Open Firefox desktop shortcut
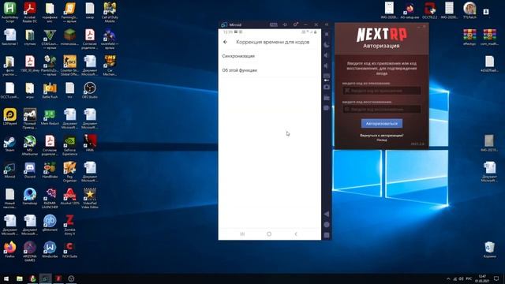The width and height of the screenshot is (505, 284). coord(9,250)
